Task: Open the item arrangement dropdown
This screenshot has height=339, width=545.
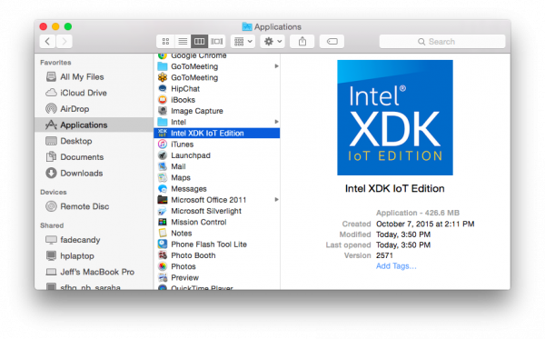Action: (x=243, y=42)
